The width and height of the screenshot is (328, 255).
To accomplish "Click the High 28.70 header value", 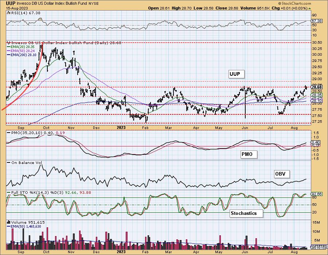I will point(181,8).
